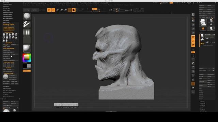Click the ring primitive in Ryan's Tools
218x122 pixels.
4,37
